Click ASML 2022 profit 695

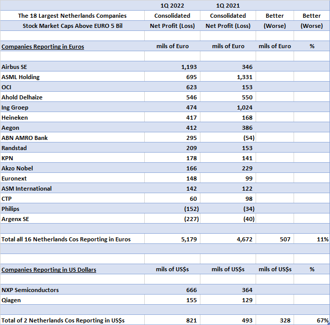(x=191, y=77)
